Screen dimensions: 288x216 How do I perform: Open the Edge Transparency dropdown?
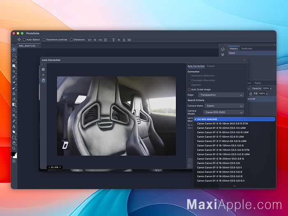(x=221, y=95)
